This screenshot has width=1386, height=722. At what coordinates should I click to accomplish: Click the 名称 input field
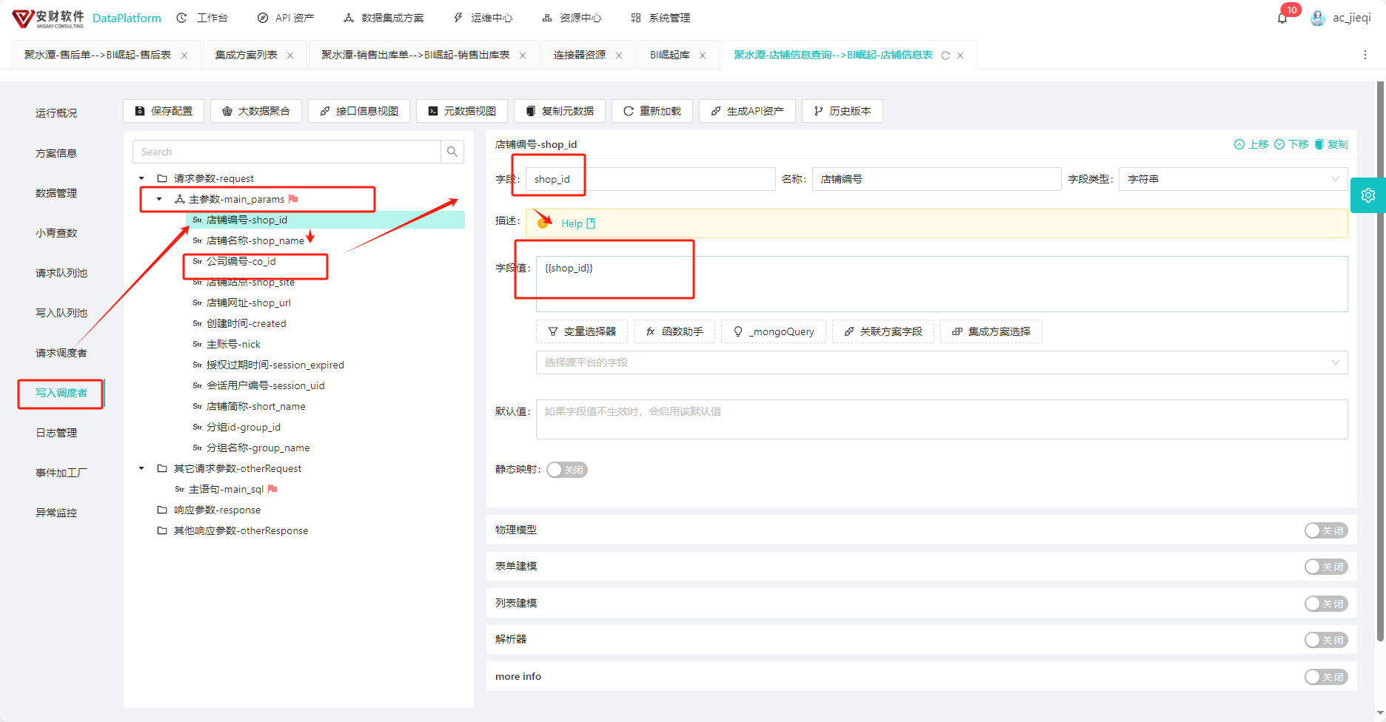point(937,179)
